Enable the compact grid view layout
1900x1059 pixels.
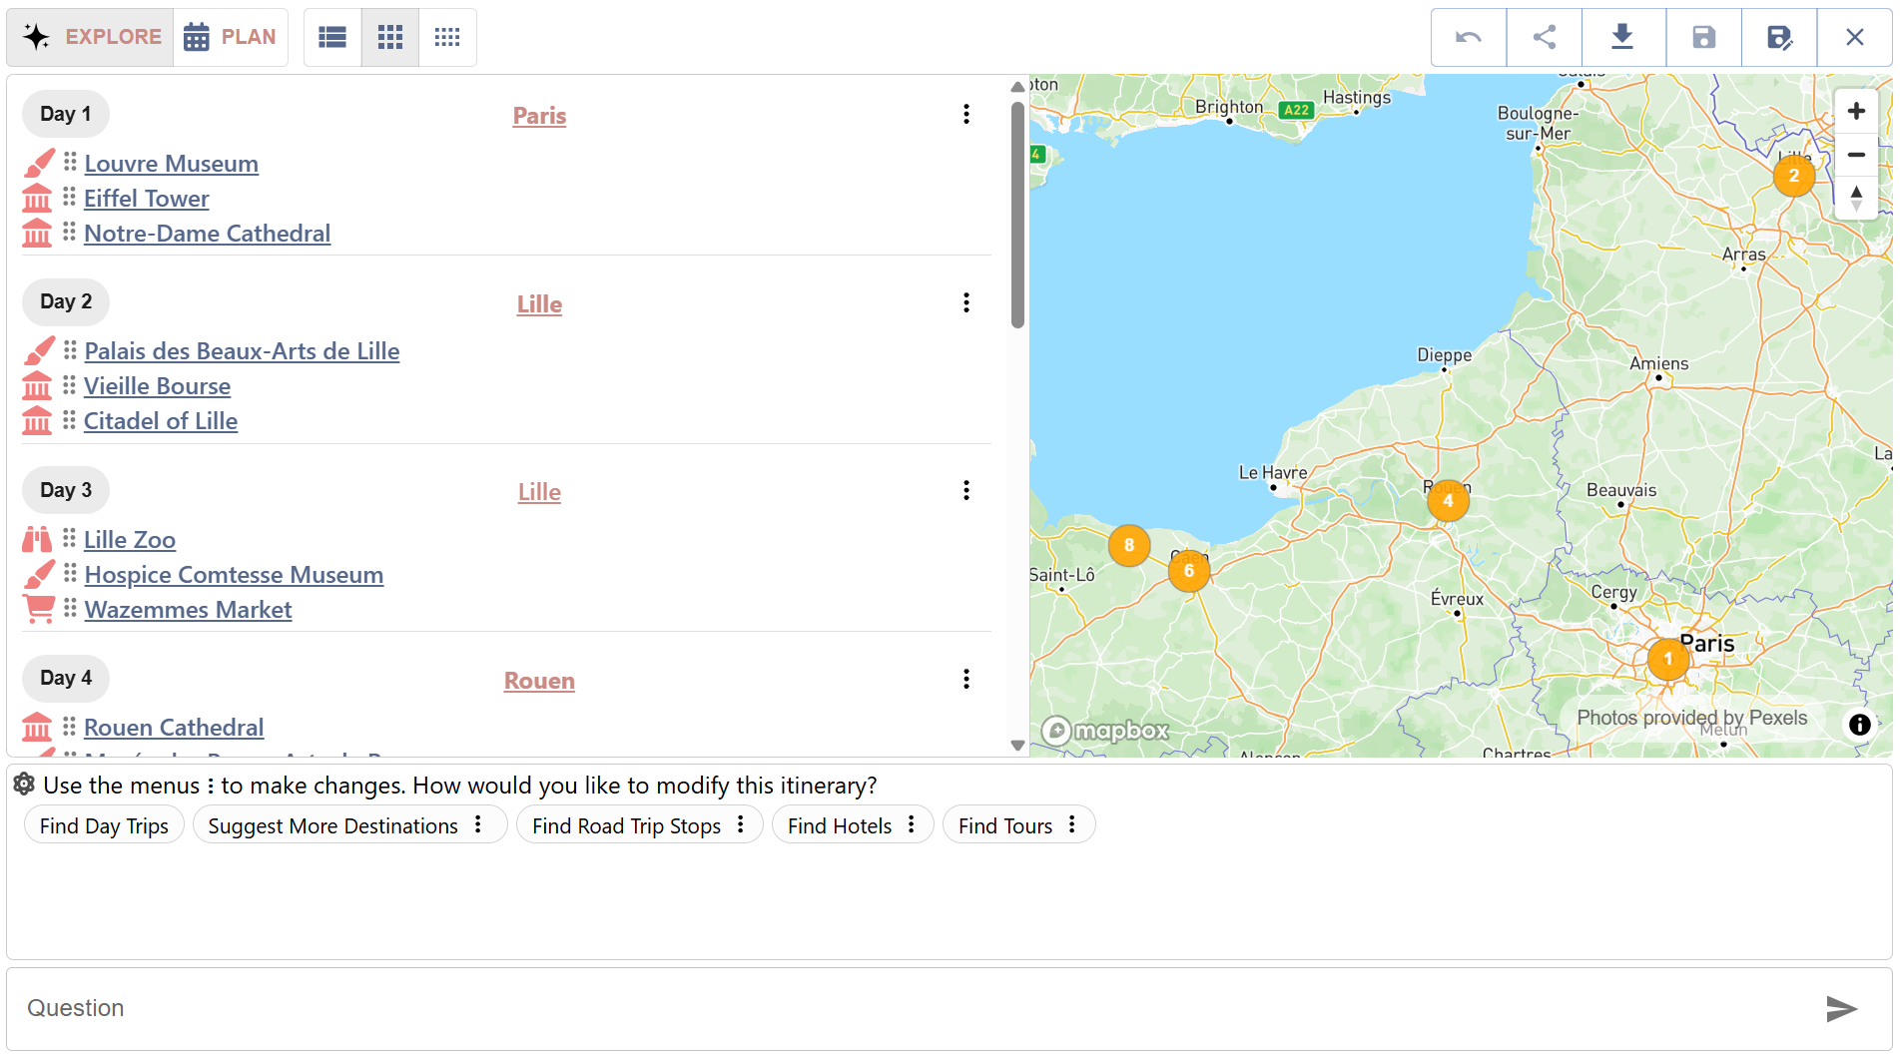(447, 37)
